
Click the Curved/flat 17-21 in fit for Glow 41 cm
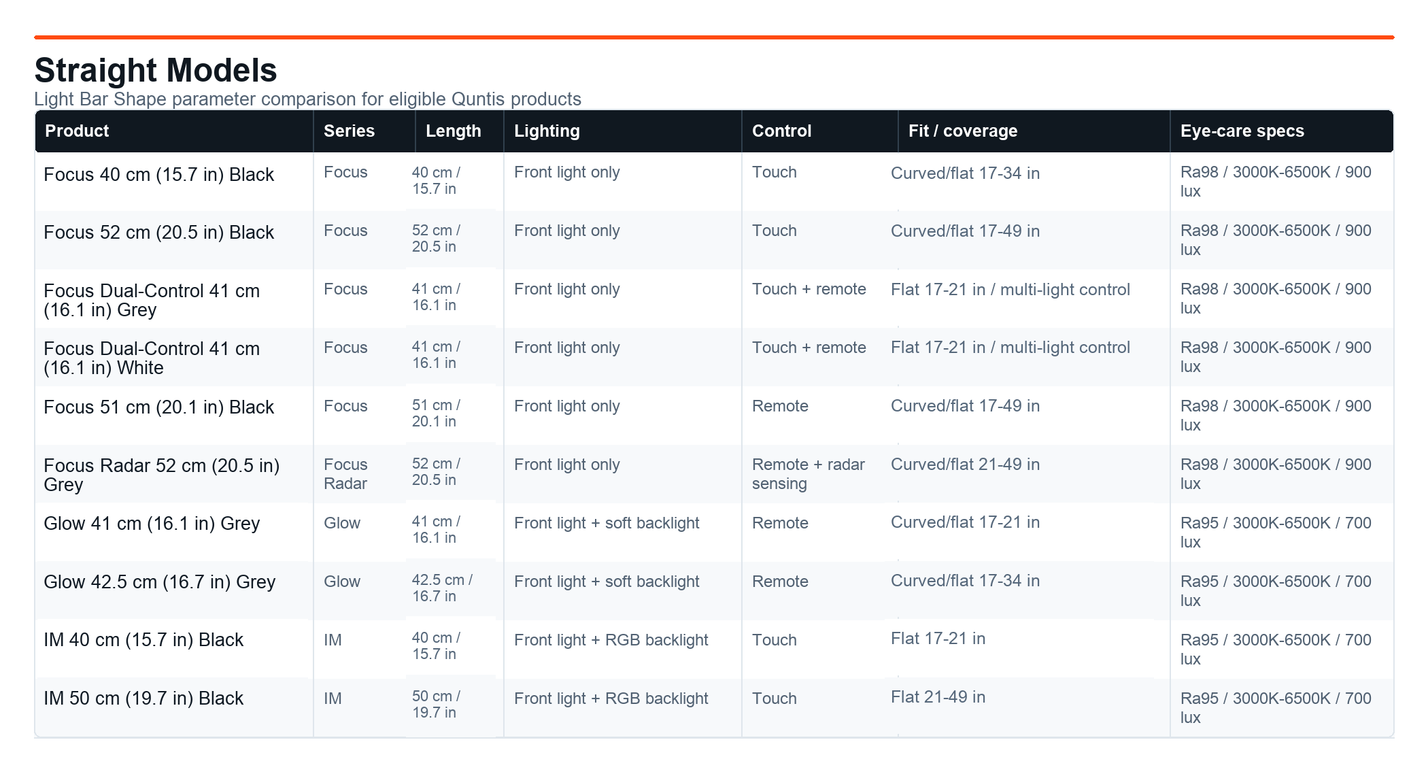click(966, 522)
